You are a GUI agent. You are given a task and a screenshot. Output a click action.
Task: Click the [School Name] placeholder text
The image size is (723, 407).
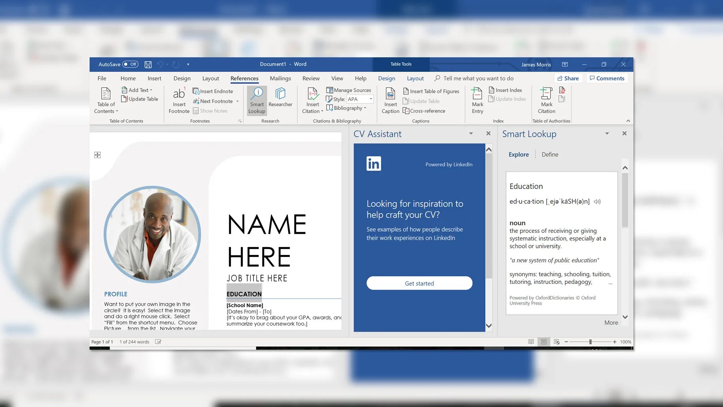pyautogui.click(x=245, y=305)
